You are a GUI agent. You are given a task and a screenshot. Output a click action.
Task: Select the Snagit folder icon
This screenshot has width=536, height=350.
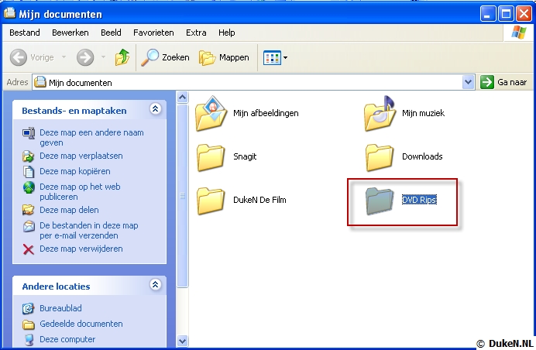point(211,157)
